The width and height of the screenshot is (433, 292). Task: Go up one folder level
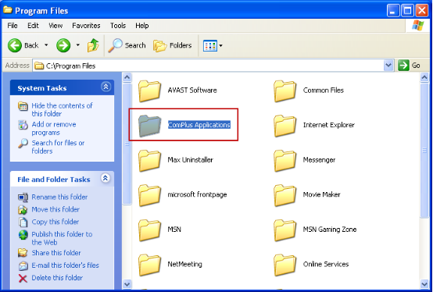[93, 45]
